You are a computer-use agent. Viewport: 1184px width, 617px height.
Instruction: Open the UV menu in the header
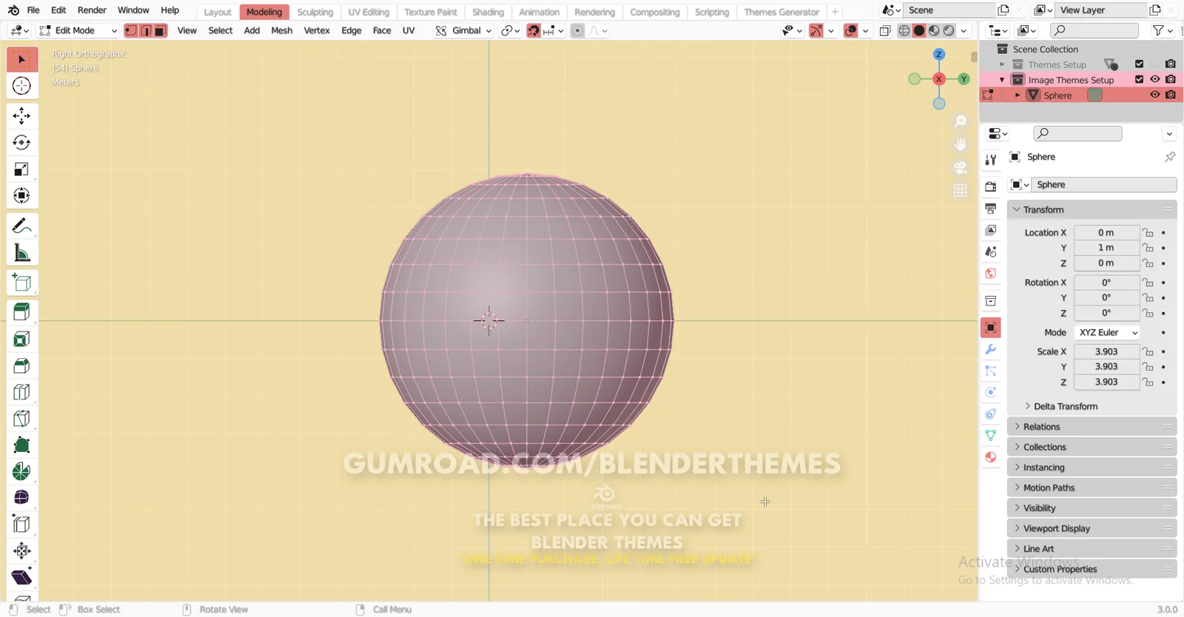408,30
